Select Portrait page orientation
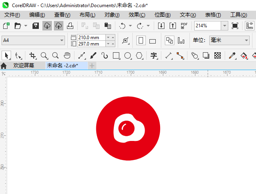 click(x=141, y=40)
